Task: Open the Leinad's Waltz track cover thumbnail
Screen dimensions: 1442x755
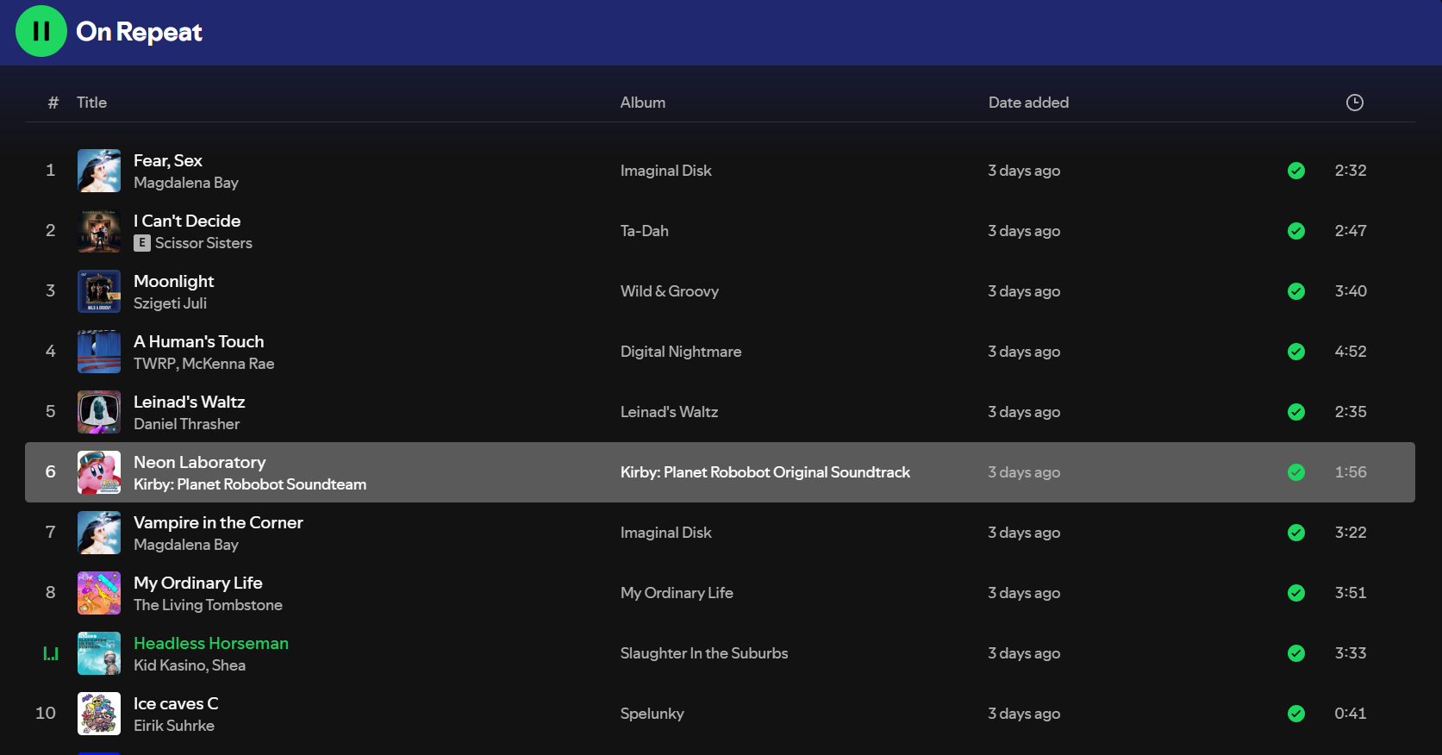Action: coord(99,412)
